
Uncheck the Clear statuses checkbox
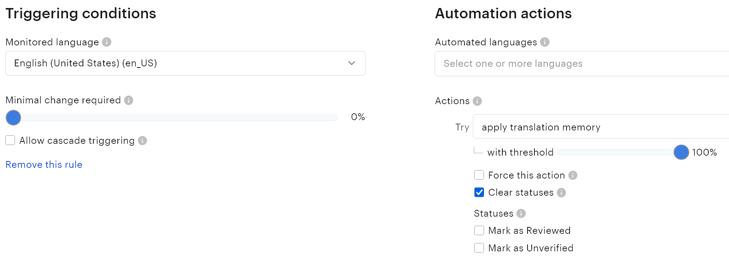(479, 192)
